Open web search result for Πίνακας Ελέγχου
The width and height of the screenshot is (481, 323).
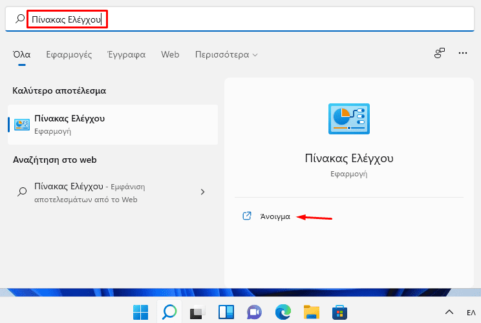113,193
